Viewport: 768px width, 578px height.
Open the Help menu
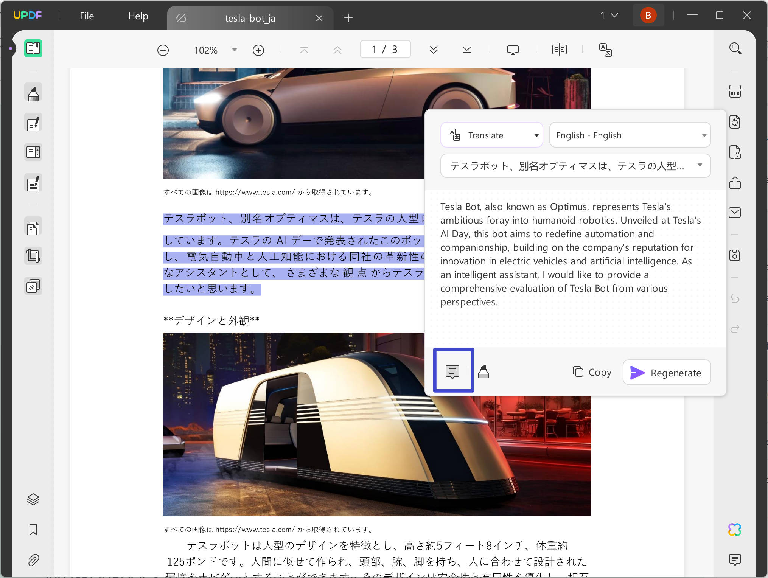138,16
